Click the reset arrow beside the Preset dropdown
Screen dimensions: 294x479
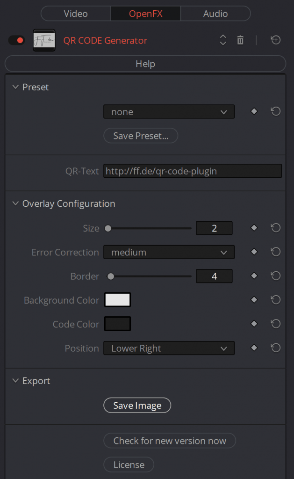point(275,111)
